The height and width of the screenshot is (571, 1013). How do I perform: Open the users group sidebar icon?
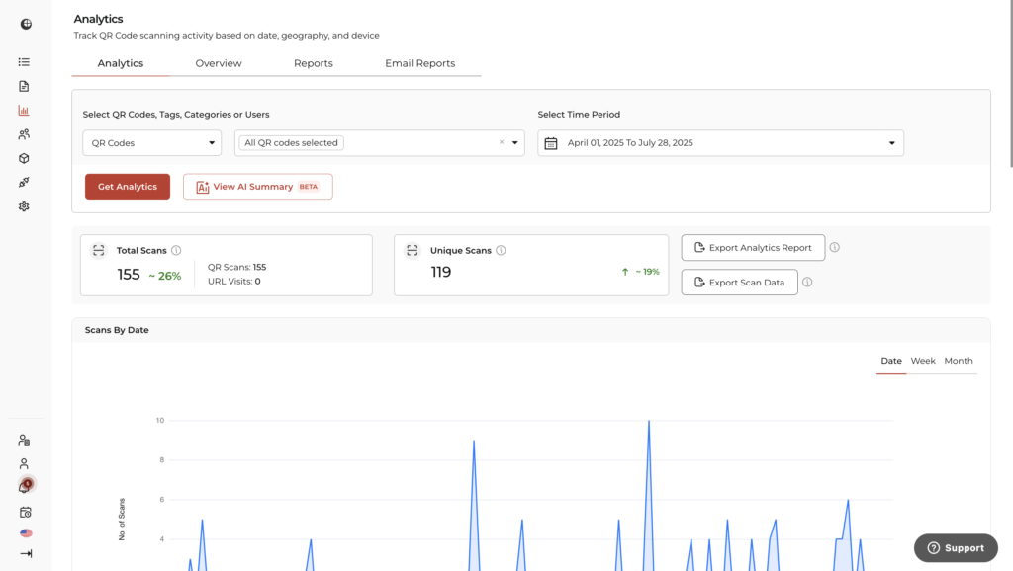tap(24, 134)
